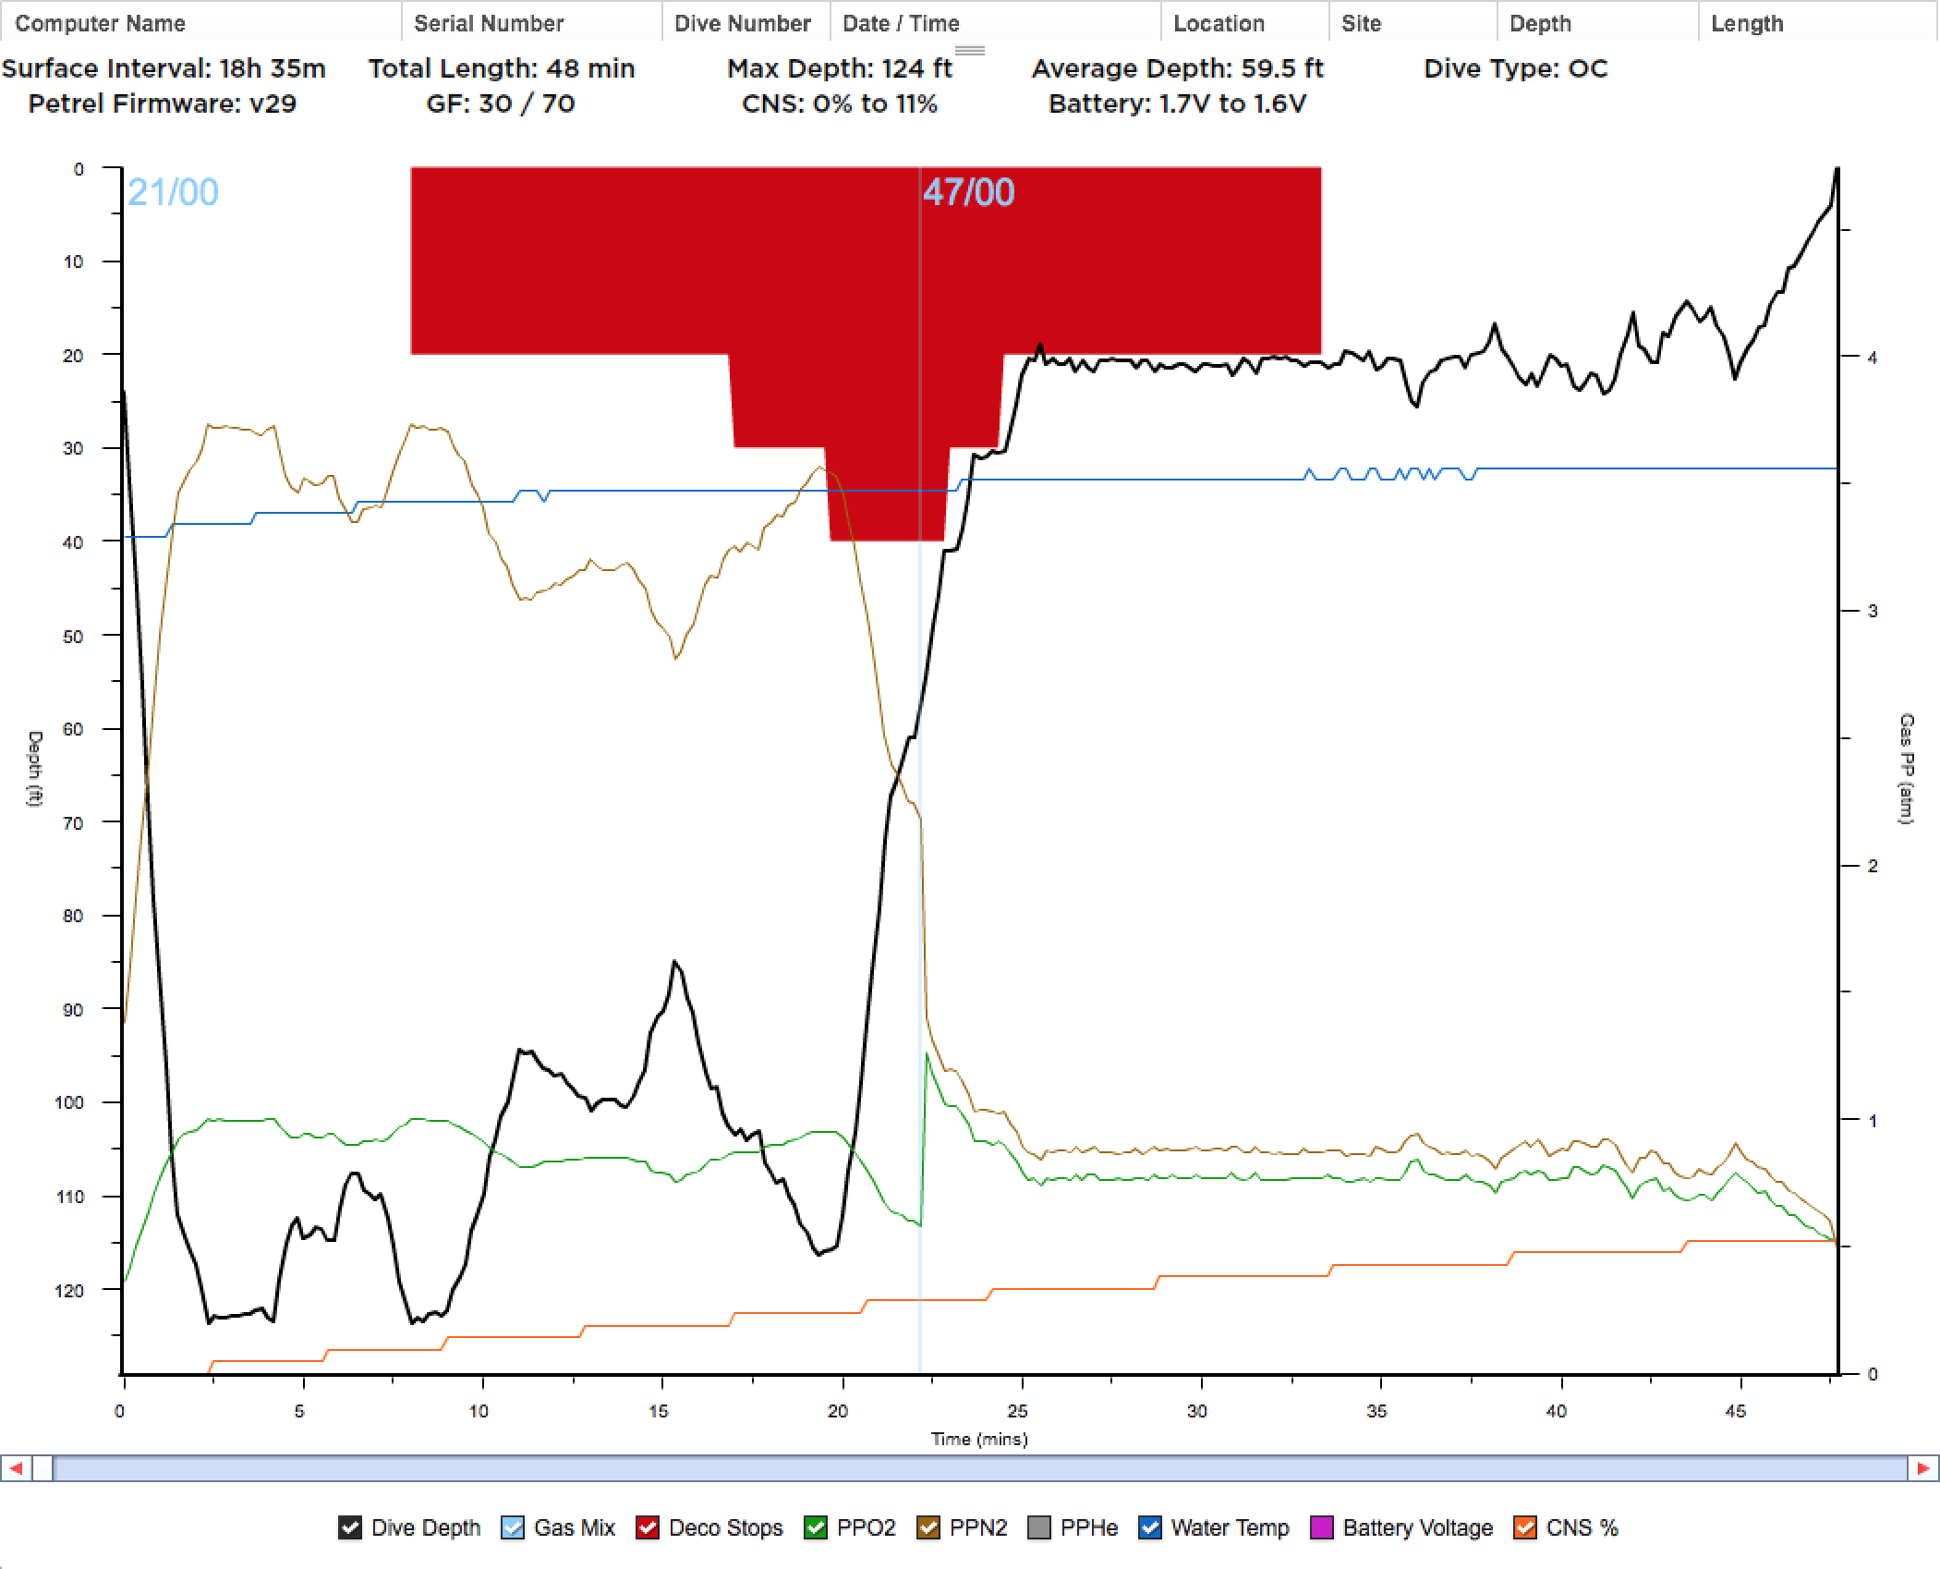Viewport: 1940px width, 1569px height.
Task: Sort by Date / Time column
Action: pos(901,23)
